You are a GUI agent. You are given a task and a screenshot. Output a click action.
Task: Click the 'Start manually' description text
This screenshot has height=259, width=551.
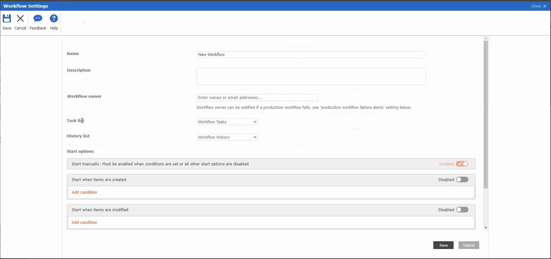click(x=160, y=164)
